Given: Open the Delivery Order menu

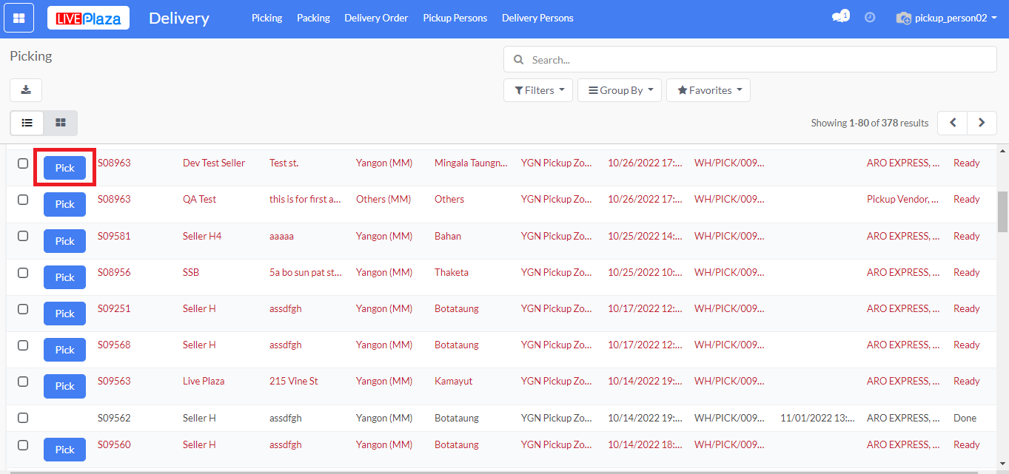Looking at the screenshot, I should click(x=376, y=18).
